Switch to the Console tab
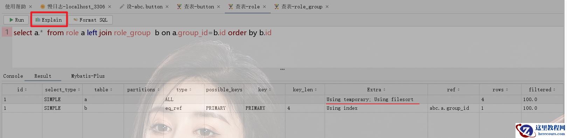 point(13,76)
